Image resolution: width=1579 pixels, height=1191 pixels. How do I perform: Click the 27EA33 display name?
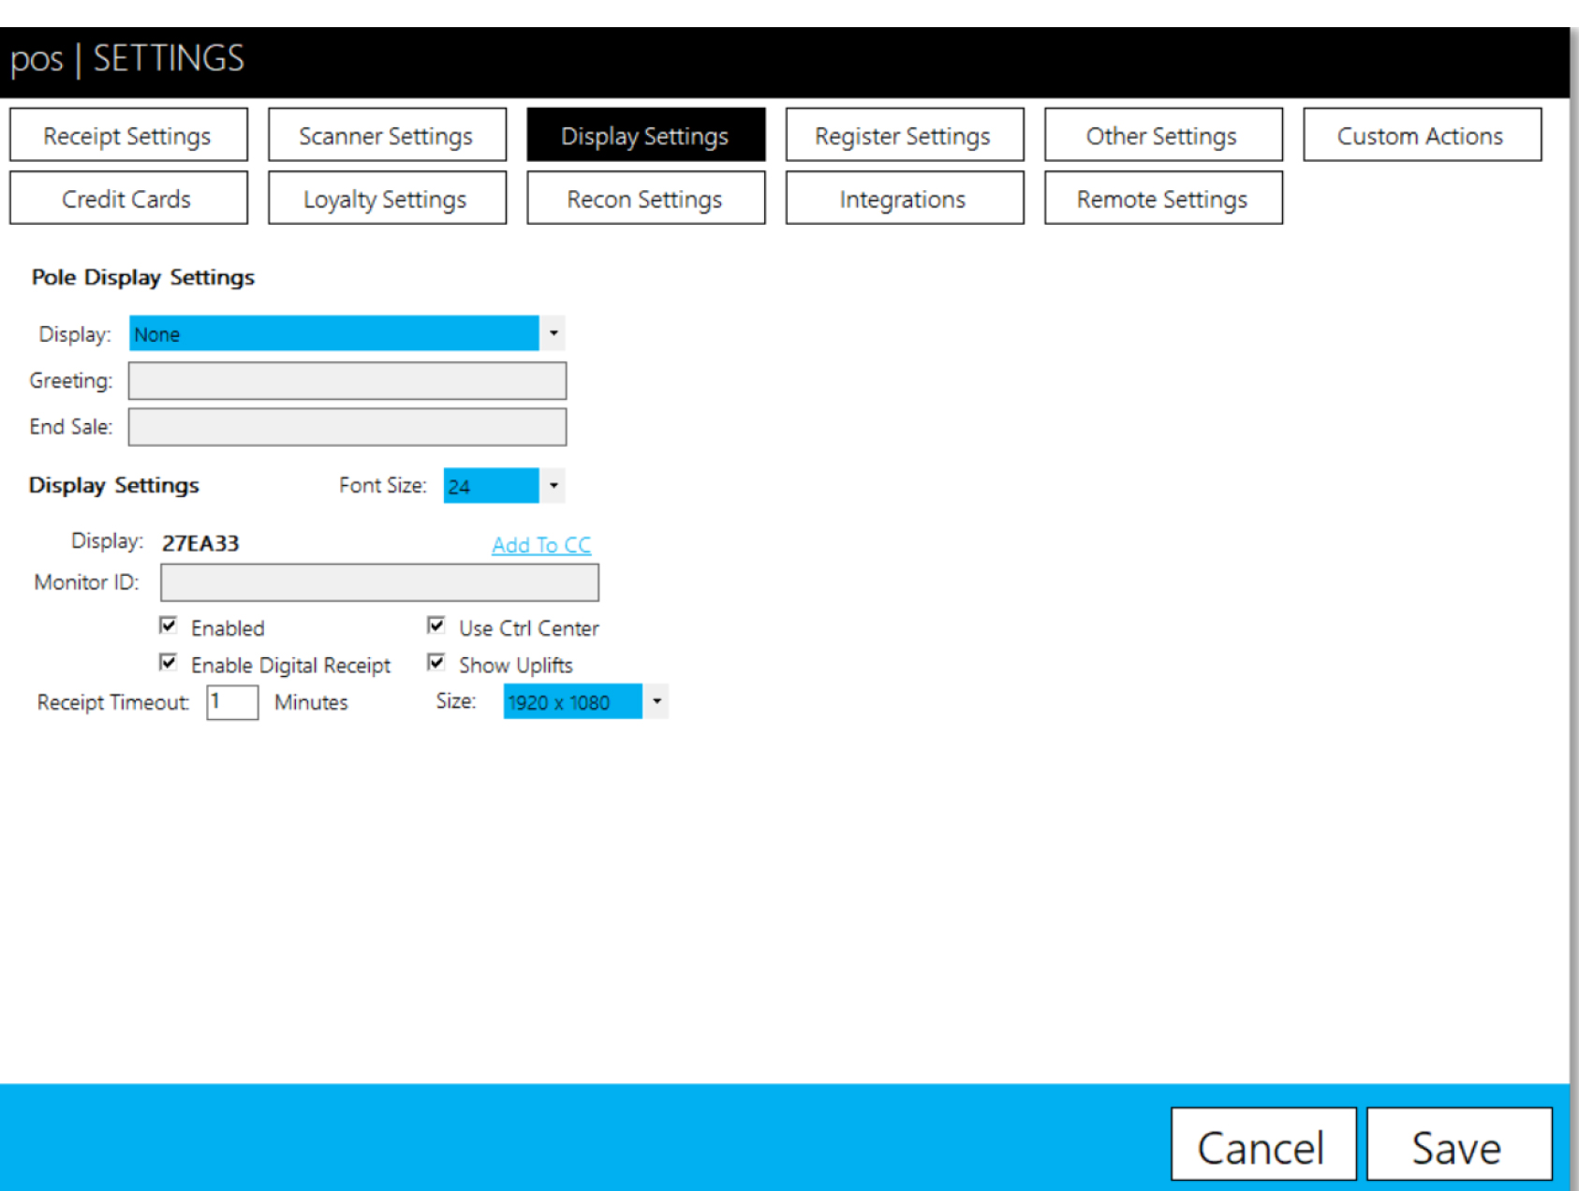tap(200, 543)
